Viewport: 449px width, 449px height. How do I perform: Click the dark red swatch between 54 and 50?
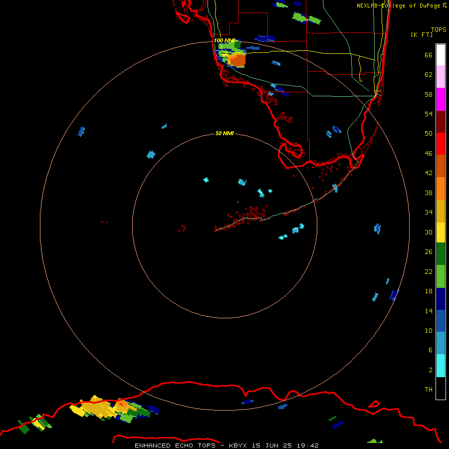[x=441, y=121]
